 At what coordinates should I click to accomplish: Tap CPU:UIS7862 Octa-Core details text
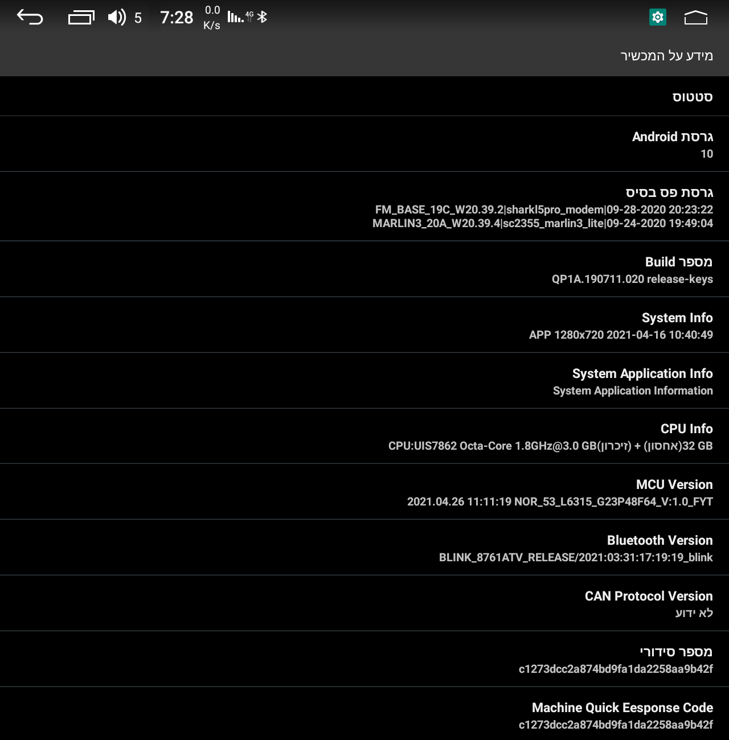point(551,446)
